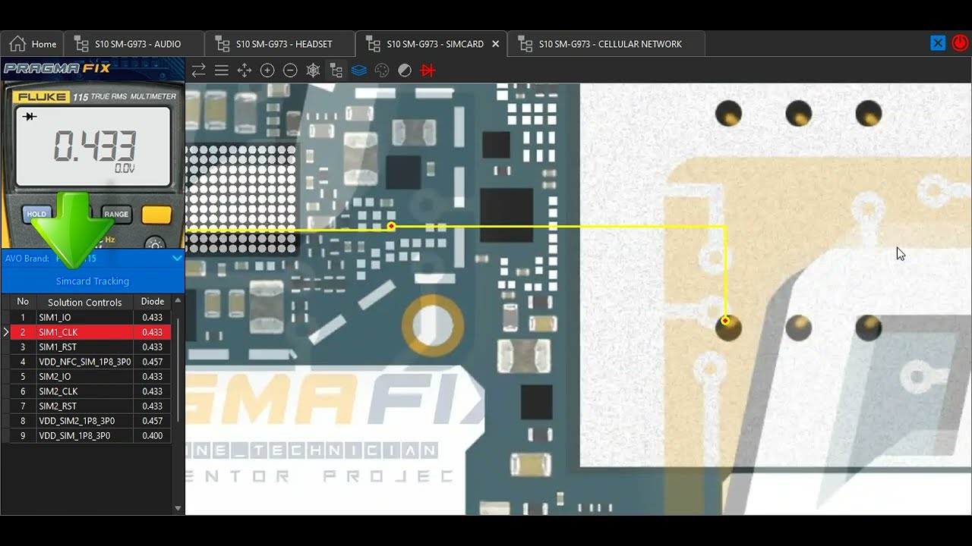Click the Simcard Tracking header

pos(93,281)
